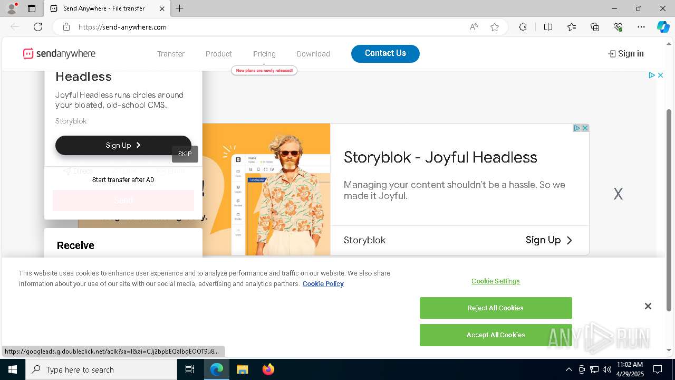Open the Edge profile icon
This screenshot has width=675, height=380.
tap(11, 8)
